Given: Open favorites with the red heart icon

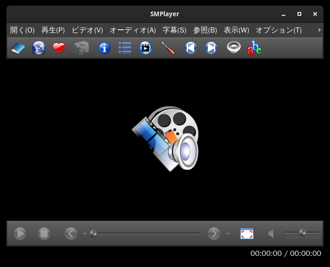Looking at the screenshot, I should pyautogui.click(x=59, y=48).
